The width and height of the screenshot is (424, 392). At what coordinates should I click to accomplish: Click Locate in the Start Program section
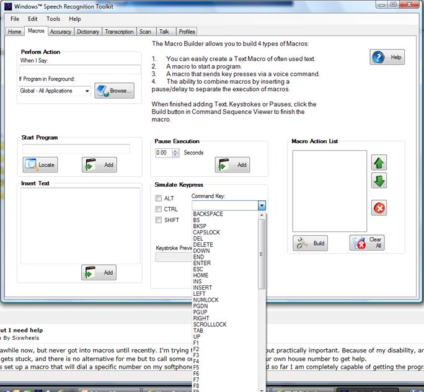click(x=40, y=164)
